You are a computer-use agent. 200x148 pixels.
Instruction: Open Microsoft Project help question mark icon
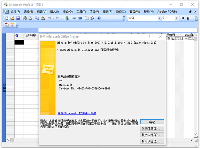(99, 18)
